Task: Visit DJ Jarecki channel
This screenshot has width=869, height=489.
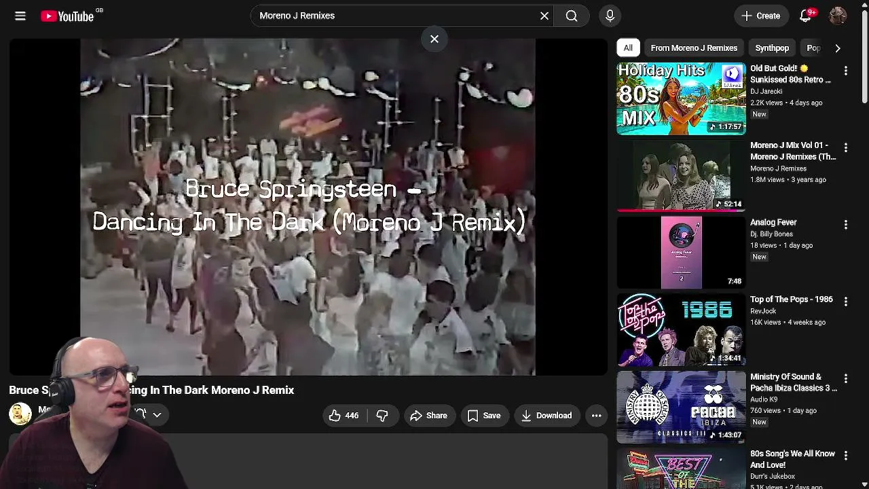Action: 766,91
